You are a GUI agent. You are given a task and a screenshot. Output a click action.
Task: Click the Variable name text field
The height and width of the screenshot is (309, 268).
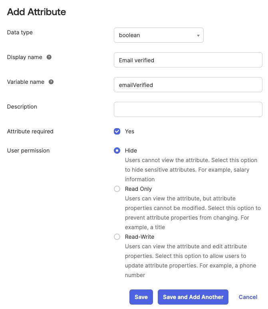(188, 85)
